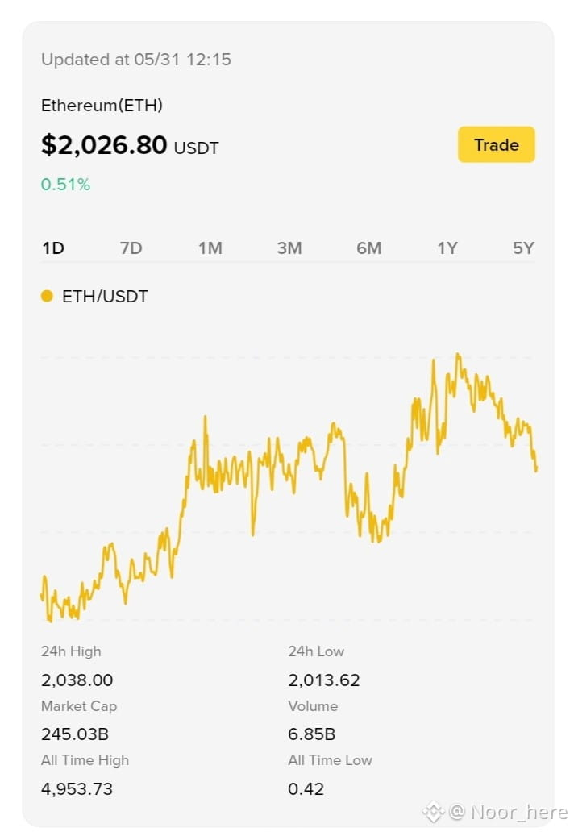Click the 24h High value 2,038.00
The width and height of the screenshot is (574, 832).
[77, 680]
